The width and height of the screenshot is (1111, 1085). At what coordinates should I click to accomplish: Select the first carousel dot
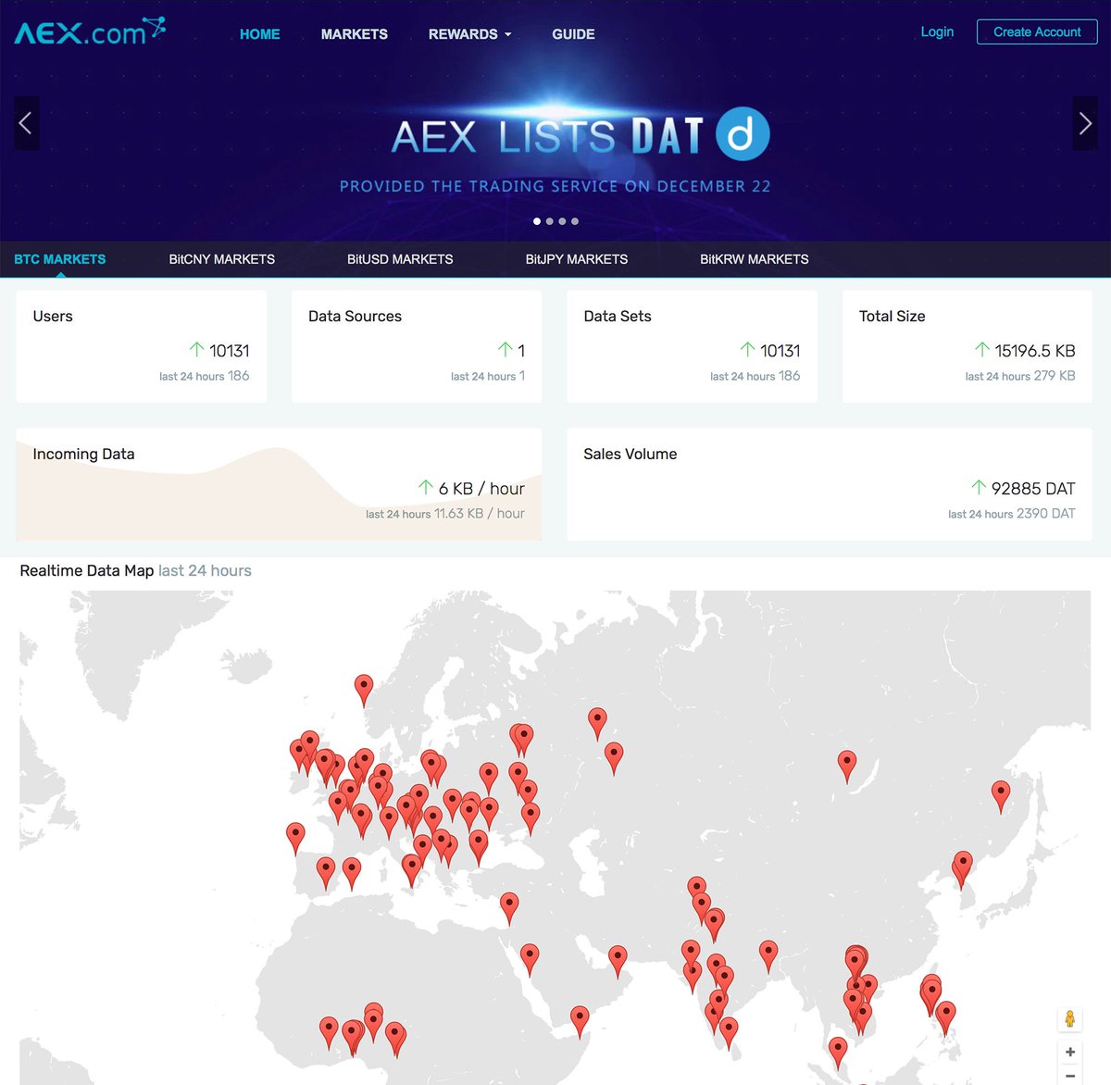(537, 221)
